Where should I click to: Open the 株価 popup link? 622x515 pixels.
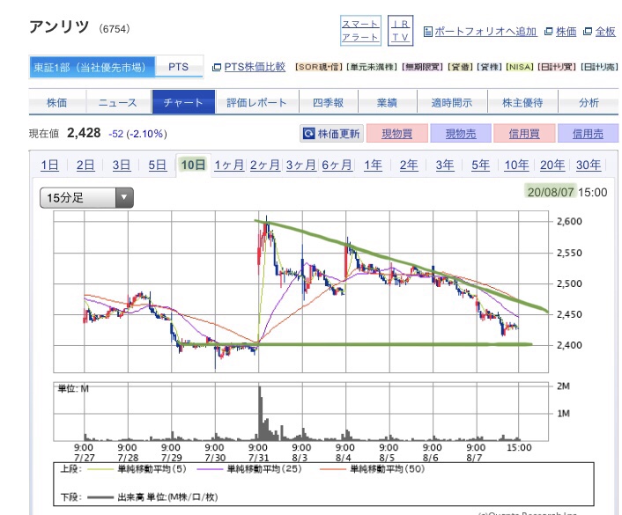[566, 32]
